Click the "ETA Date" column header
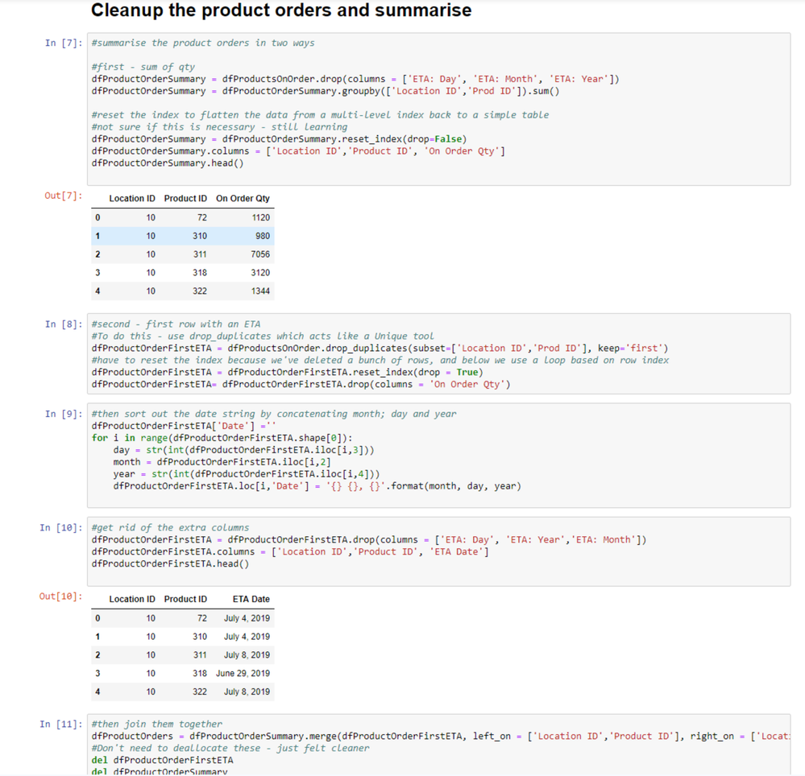805x776 pixels. tap(251, 600)
